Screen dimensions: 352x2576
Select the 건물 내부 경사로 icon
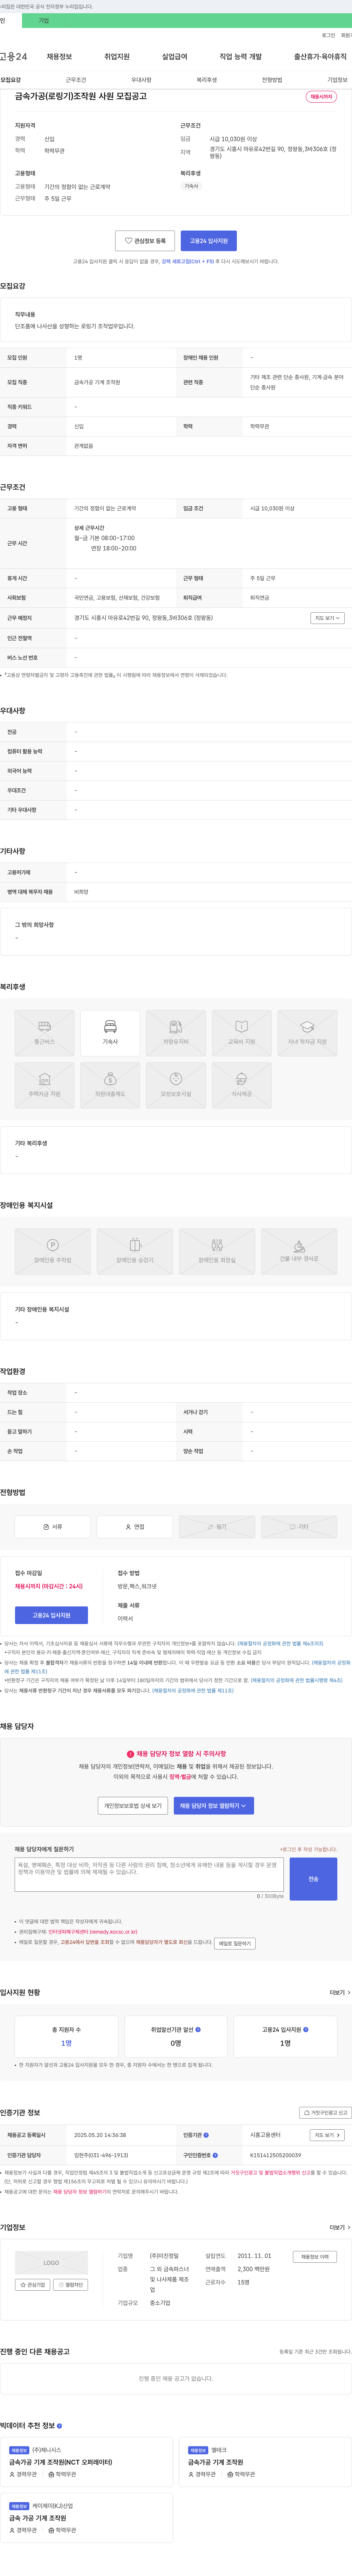point(299,1251)
